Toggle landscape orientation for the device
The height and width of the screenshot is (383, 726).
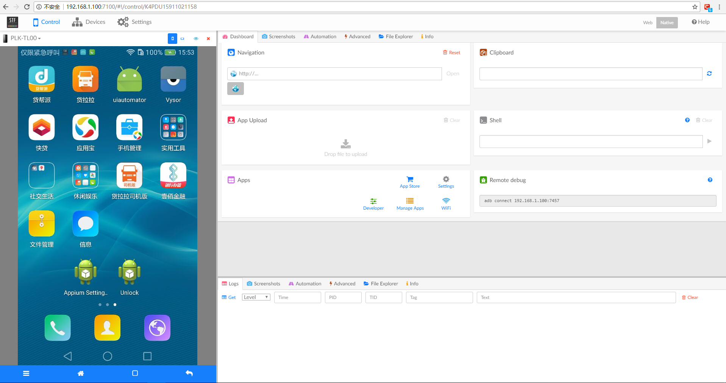coord(182,38)
